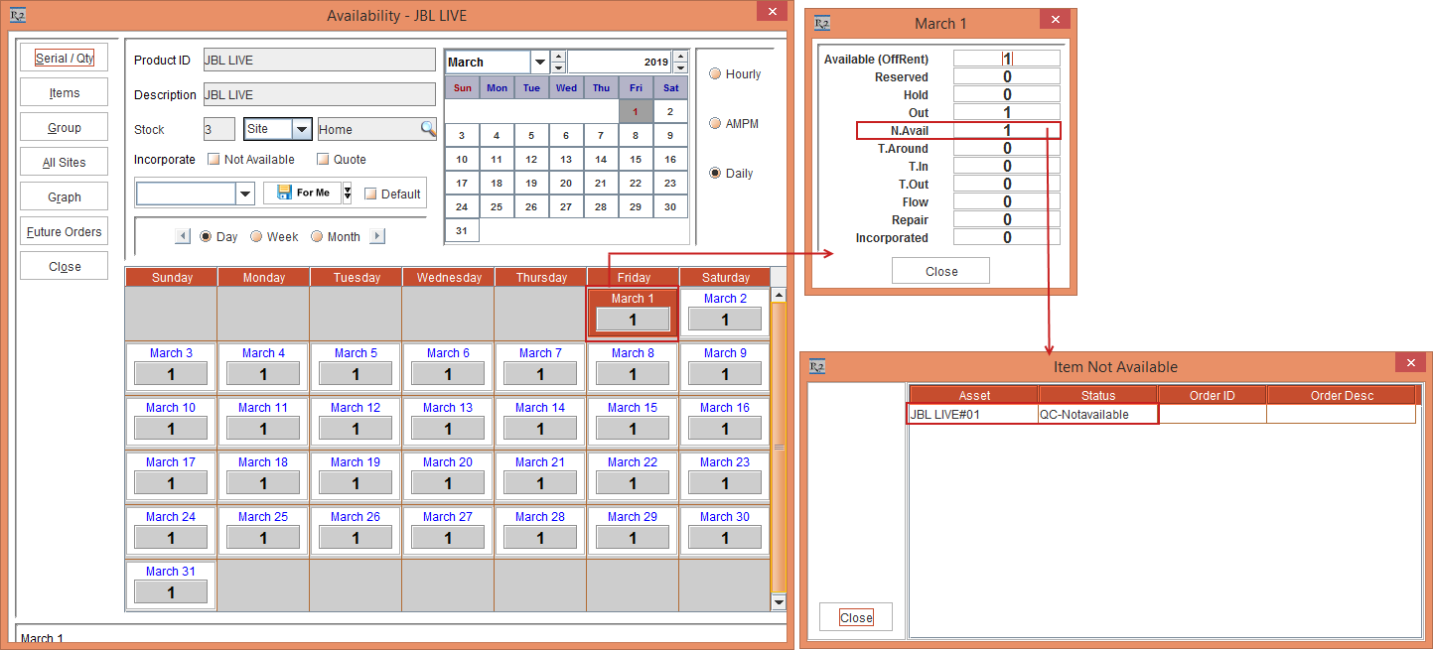This screenshot has height=650, width=1433.
Task: Click the March 14 availability cell
Action: [540, 422]
